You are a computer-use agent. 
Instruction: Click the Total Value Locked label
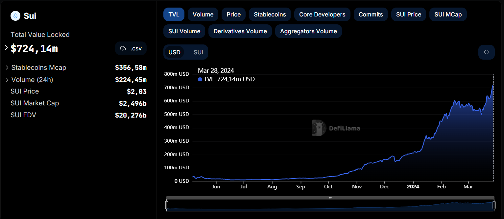coord(40,35)
